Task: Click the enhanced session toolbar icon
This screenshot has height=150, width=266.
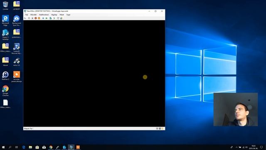Action: pos(58,18)
